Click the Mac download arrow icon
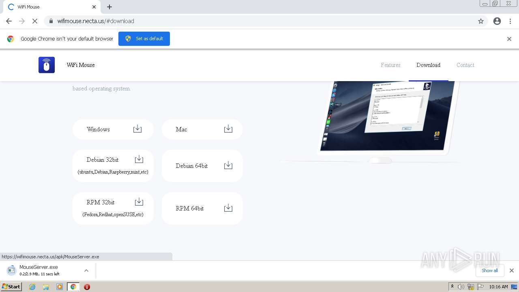The image size is (519, 292). [228, 129]
